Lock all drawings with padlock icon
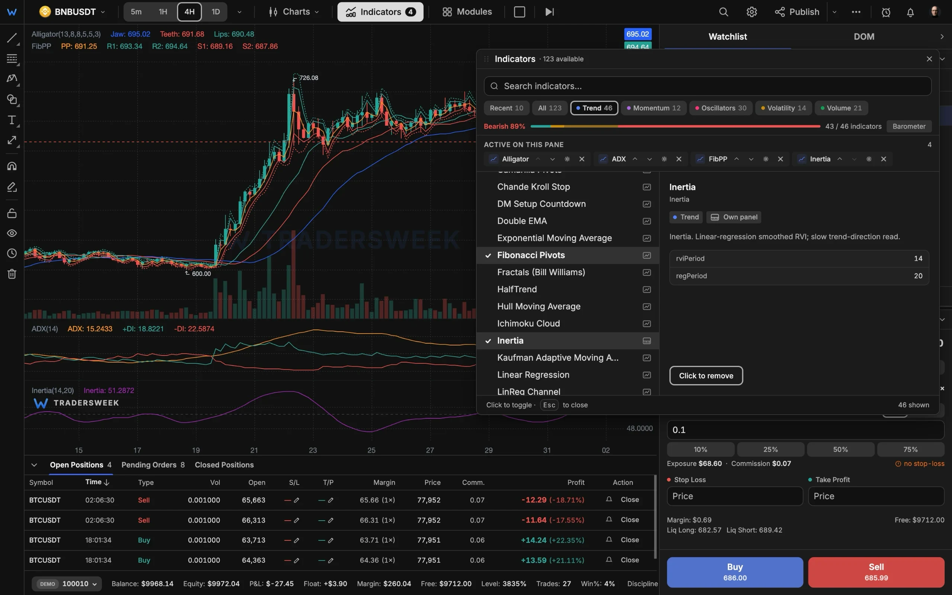 point(12,213)
